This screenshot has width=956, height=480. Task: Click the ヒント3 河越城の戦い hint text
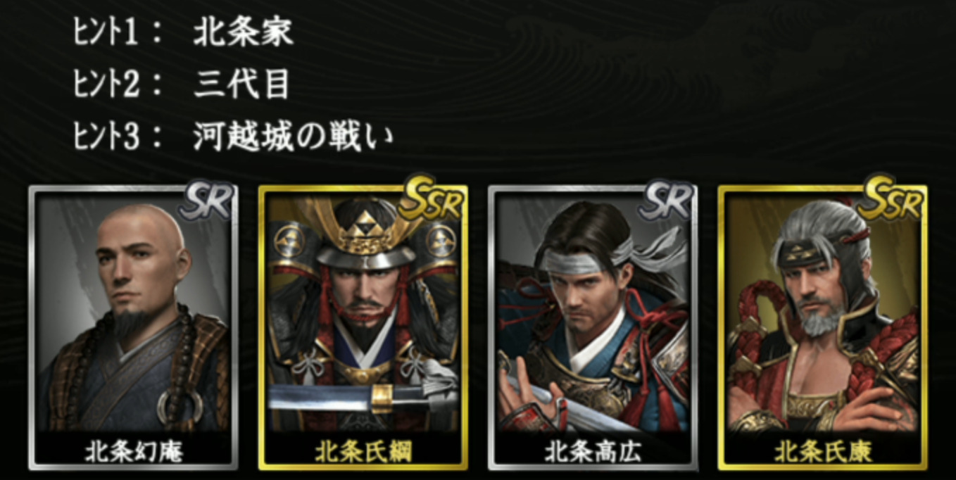(233, 137)
